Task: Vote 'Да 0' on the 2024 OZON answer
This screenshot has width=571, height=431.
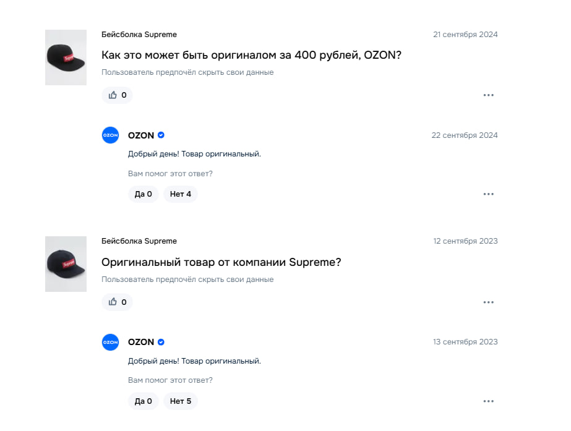Action: 143,194
